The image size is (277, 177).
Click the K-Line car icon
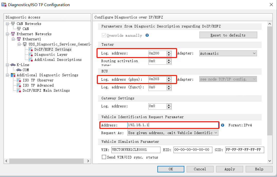tap(13, 65)
